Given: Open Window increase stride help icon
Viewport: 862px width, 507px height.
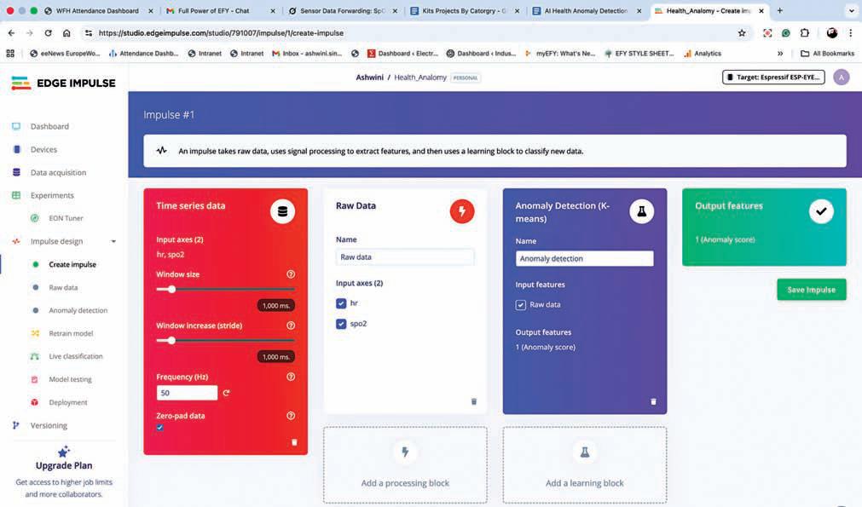Looking at the screenshot, I should [291, 326].
